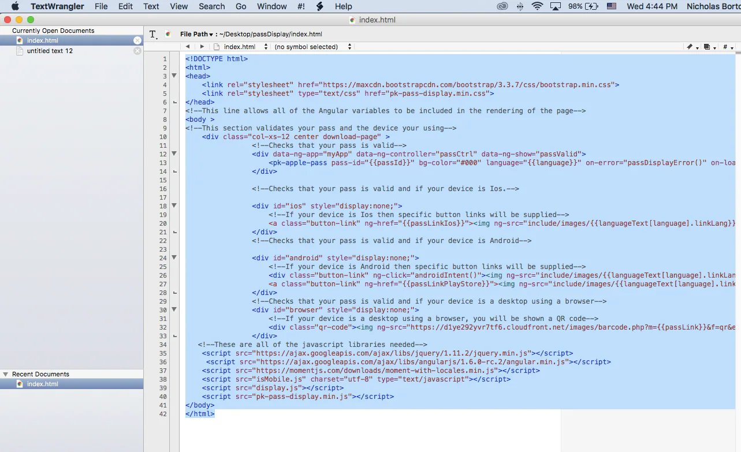Image resolution: width=741 pixels, height=452 pixels.
Task: Click the document state icon beside File Path
Action: (168, 34)
